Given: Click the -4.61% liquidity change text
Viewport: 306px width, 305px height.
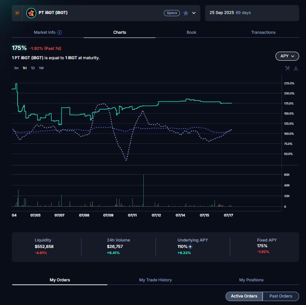Looking at the screenshot, I should point(41,253).
